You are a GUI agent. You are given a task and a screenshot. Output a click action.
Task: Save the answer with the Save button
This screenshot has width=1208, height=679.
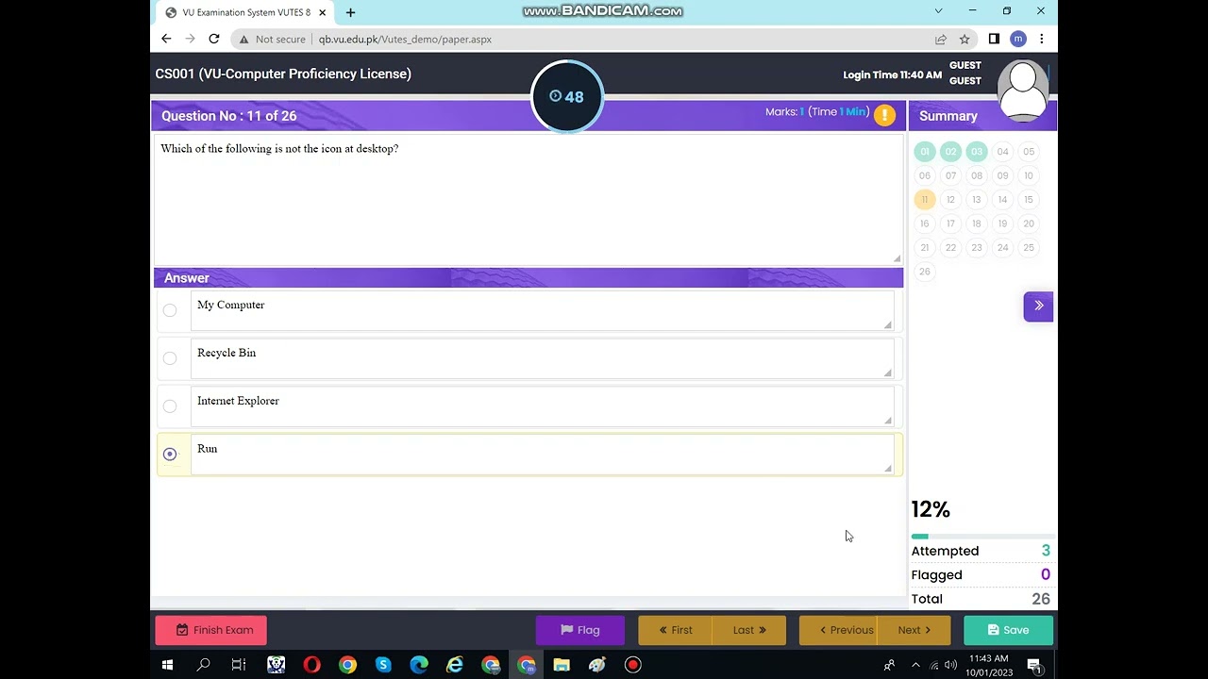click(1008, 630)
